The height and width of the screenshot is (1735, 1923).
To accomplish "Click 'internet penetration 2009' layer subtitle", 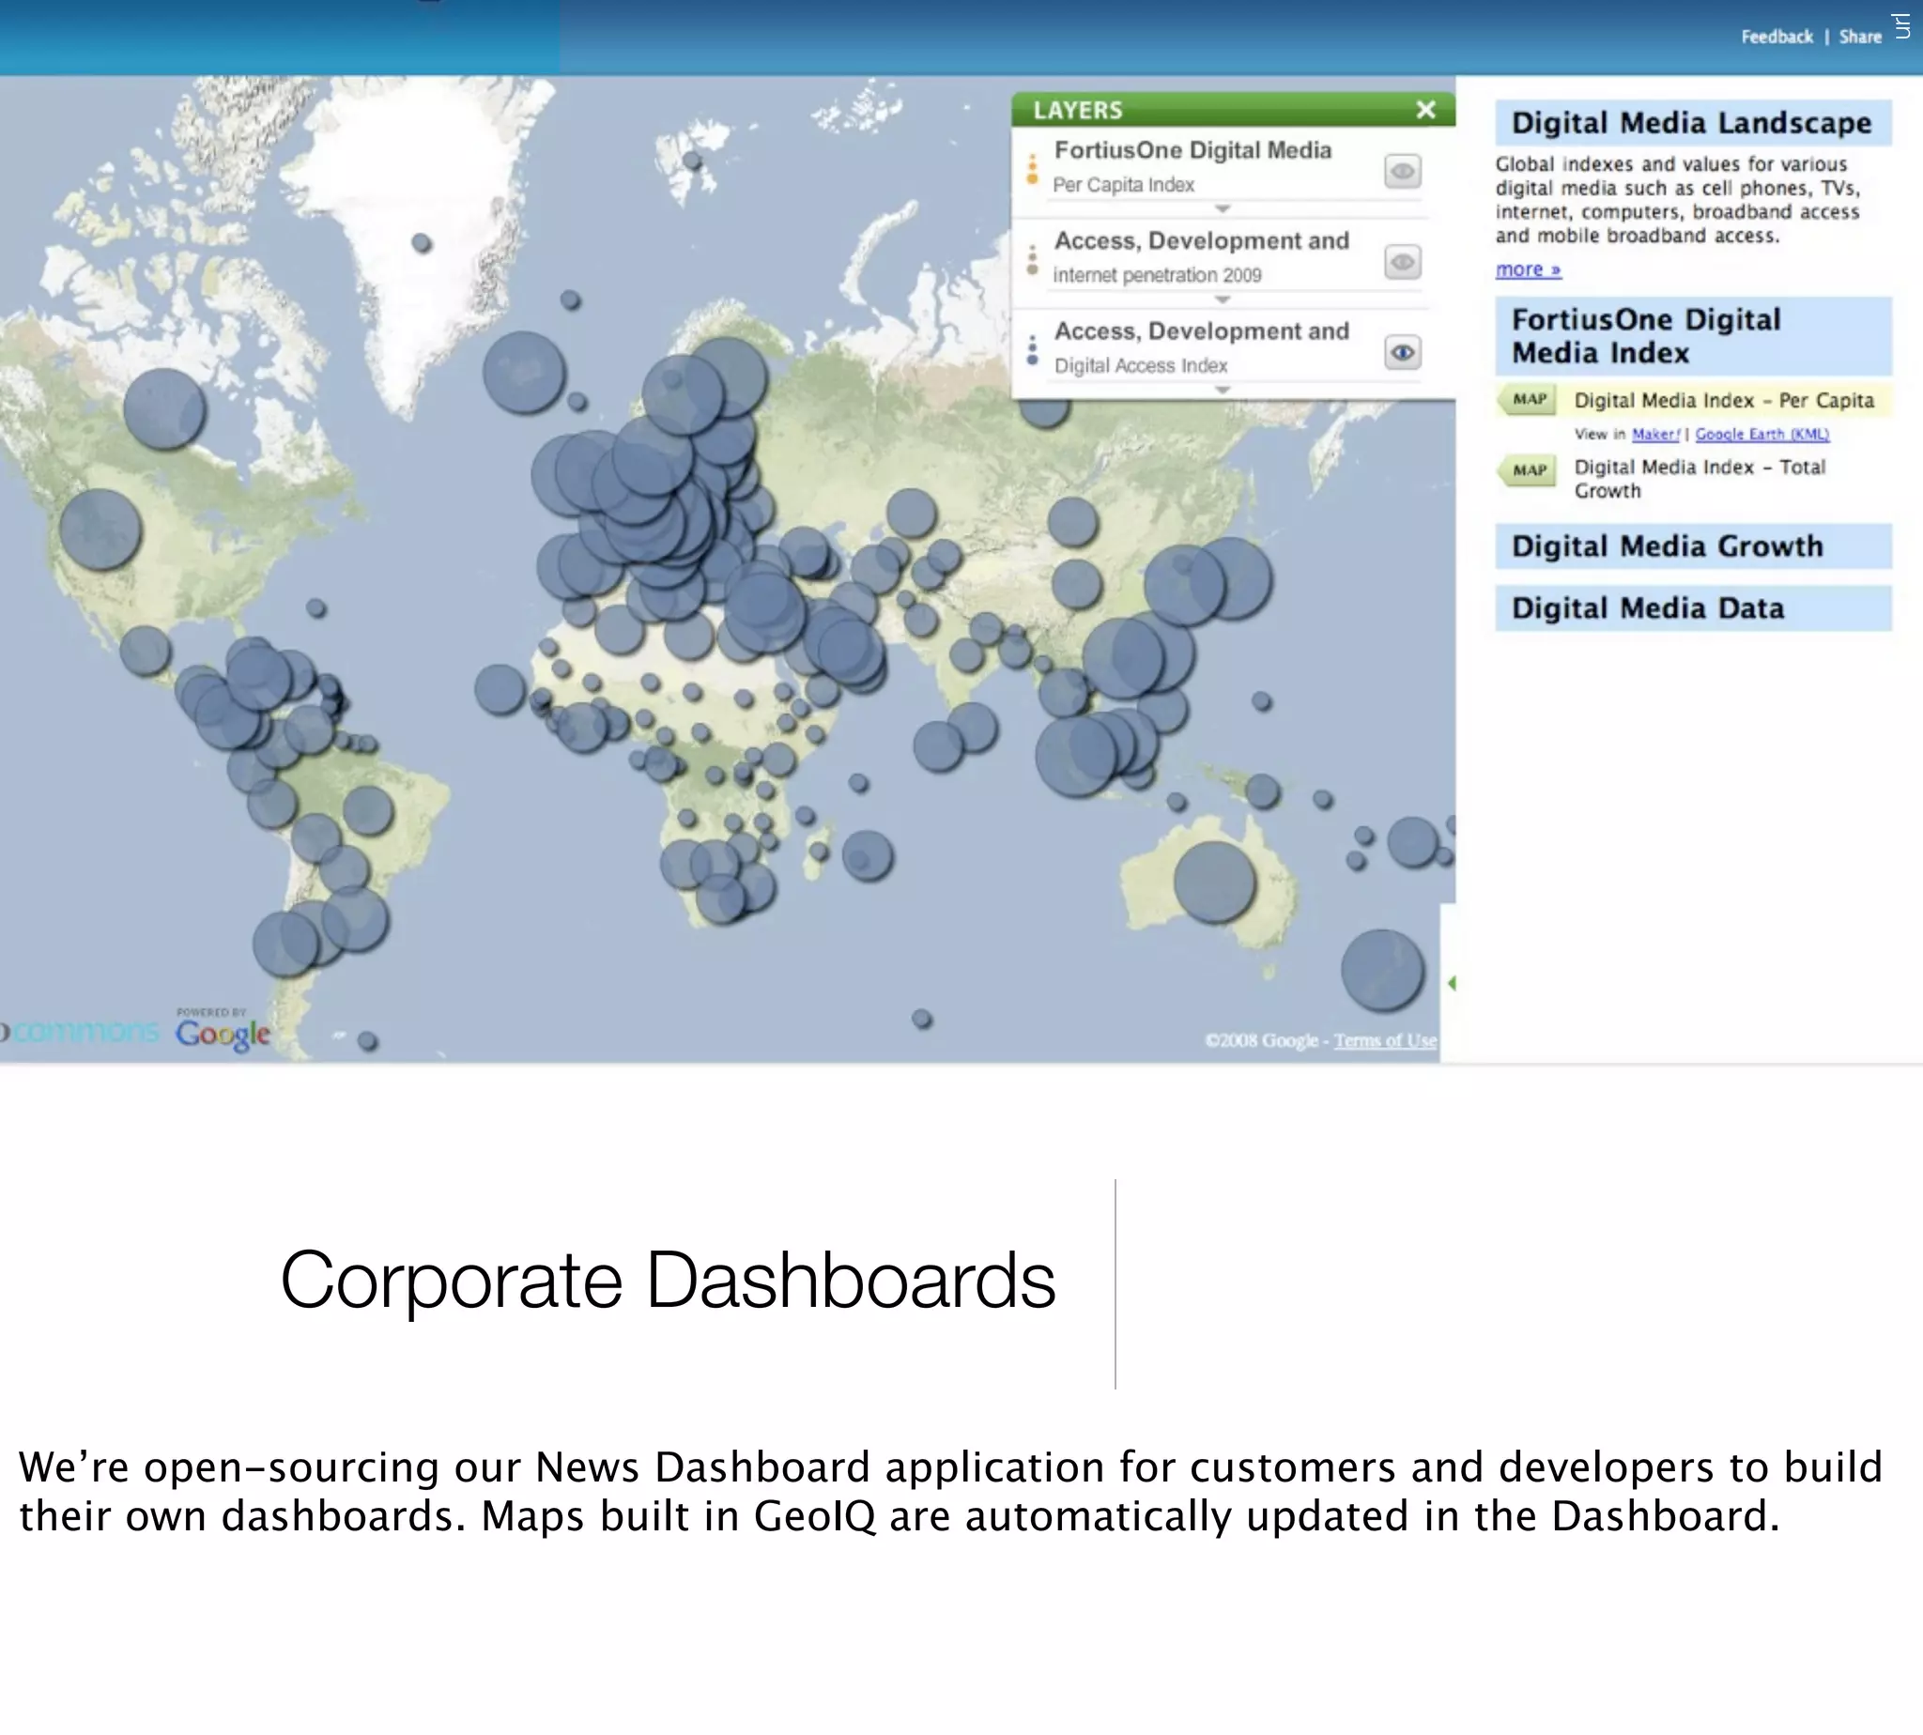I will tap(1157, 275).
